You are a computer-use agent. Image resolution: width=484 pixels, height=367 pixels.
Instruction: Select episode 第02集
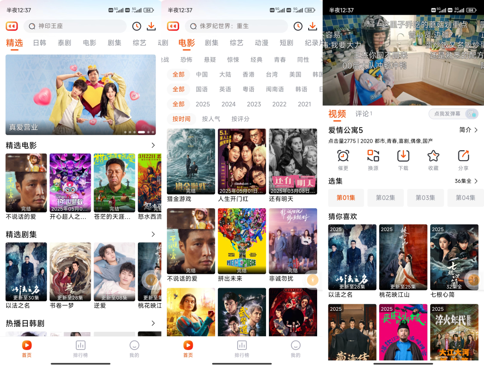click(386, 198)
